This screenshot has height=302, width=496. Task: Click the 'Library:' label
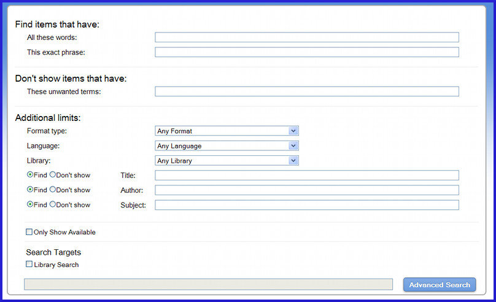coord(39,161)
